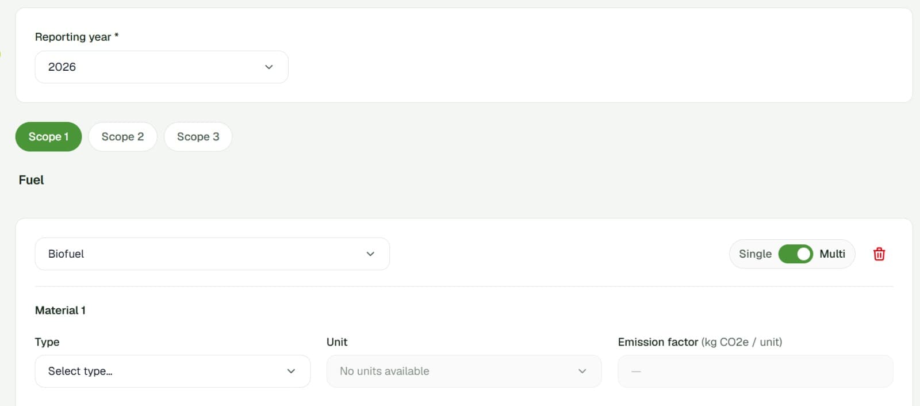
Task: Switch to the Scope 2 tab
Action: [122, 137]
